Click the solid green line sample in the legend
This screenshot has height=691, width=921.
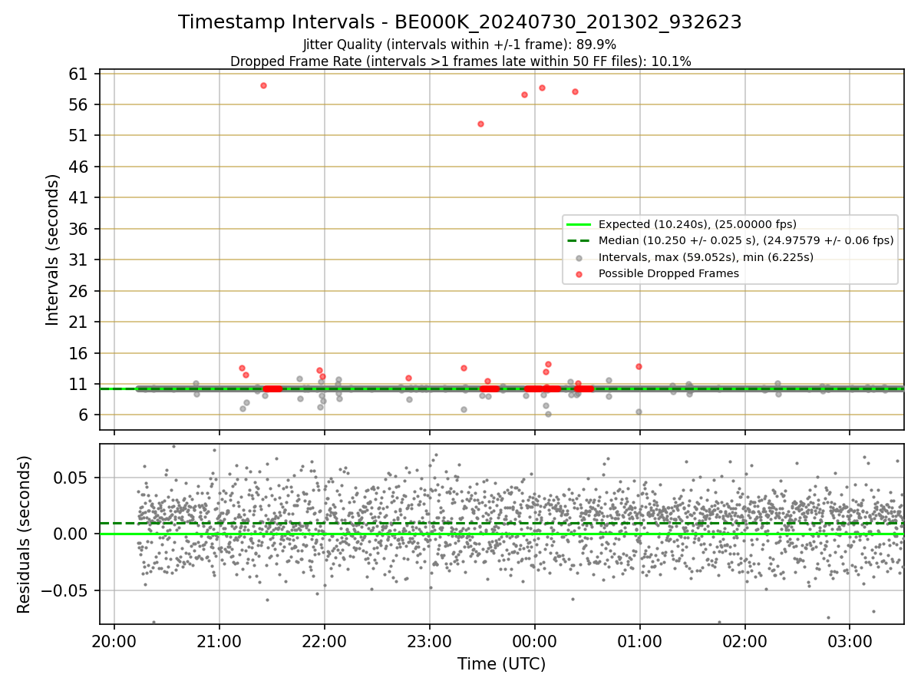(579, 224)
